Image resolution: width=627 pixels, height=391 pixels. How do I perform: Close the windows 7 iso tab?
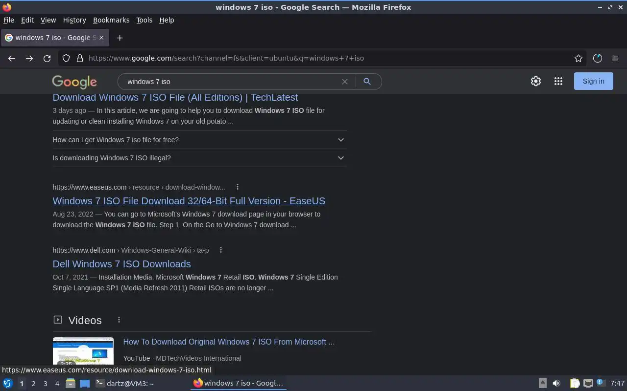pyautogui.click(x=101, y=38)
